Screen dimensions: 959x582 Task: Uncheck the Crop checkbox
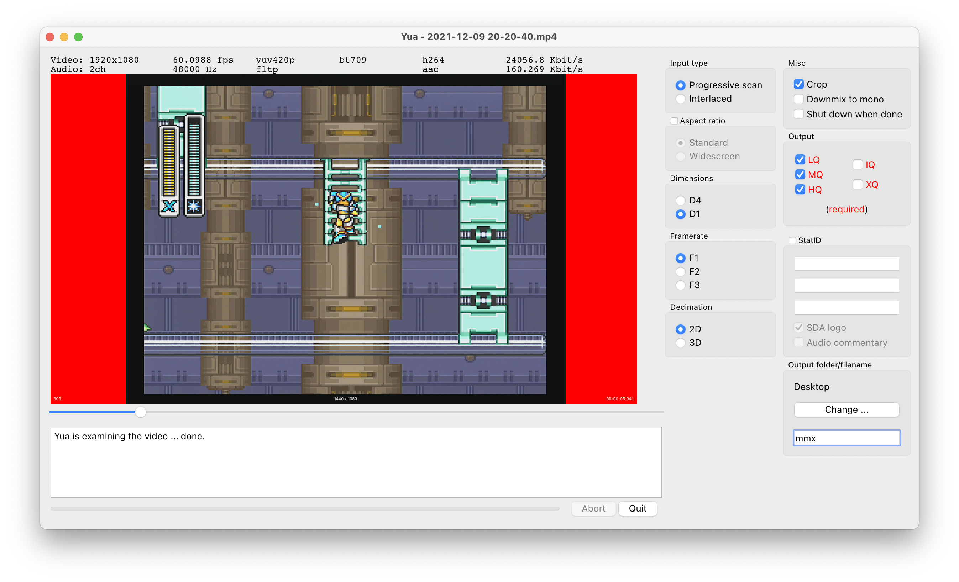(799, 84)
